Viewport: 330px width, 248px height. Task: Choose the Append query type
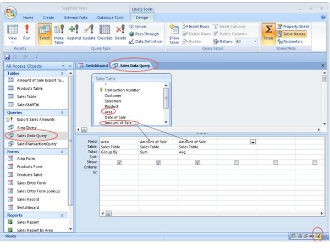pos(74,32)
